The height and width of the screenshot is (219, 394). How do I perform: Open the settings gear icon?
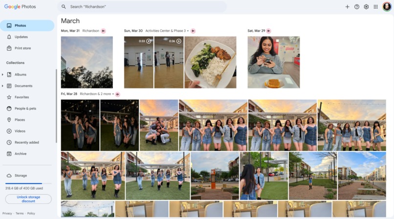point(366,7)
